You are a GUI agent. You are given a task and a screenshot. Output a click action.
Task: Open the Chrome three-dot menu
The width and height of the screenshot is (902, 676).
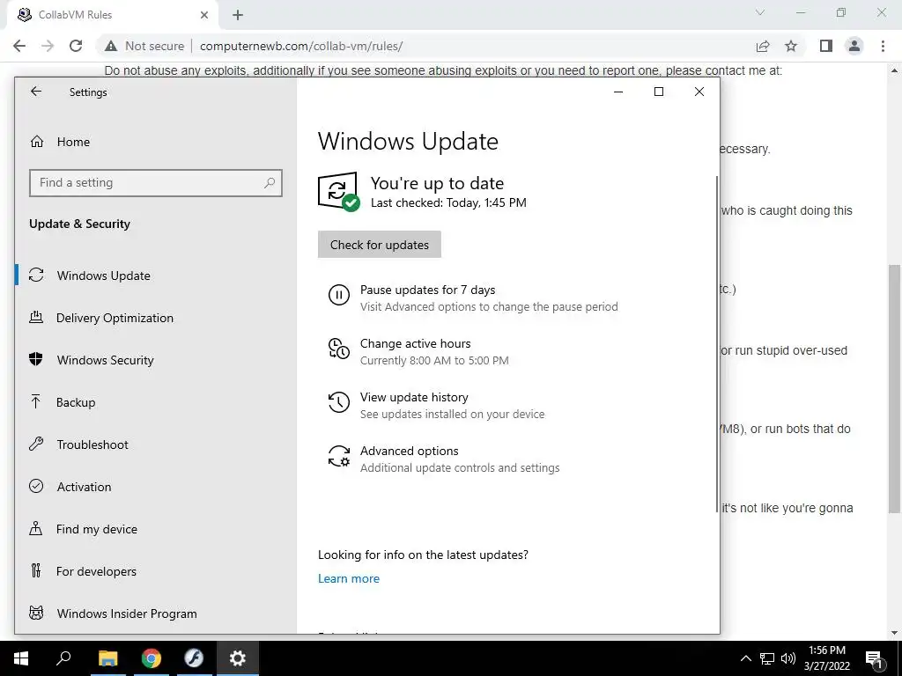pyautogui.click(x=883, y=46)
